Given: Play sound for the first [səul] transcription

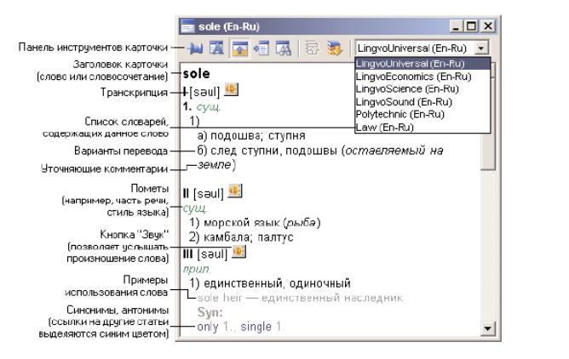Looking at the screenshot, I should [231, 89].
